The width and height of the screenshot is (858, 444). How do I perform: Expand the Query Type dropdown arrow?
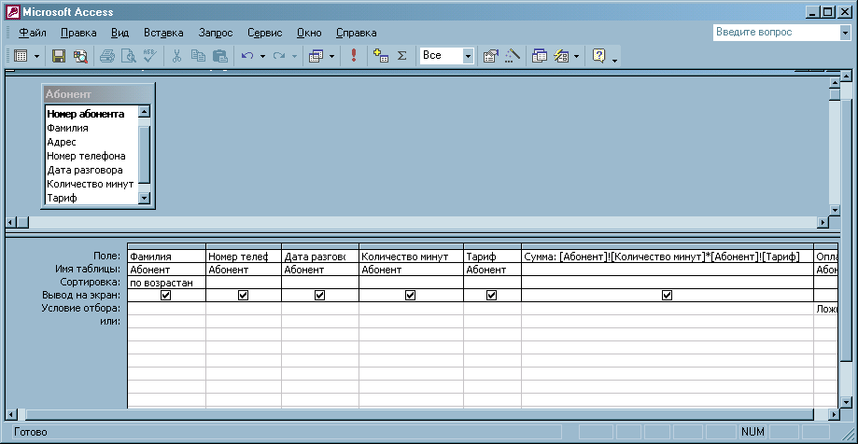click(x=331, y=56)
